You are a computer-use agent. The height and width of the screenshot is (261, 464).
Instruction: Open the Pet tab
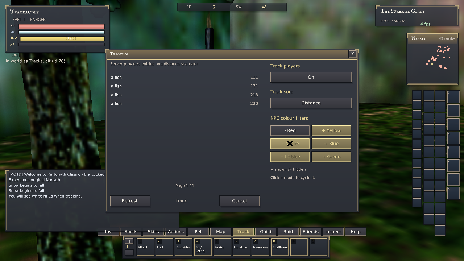point(198,232)
